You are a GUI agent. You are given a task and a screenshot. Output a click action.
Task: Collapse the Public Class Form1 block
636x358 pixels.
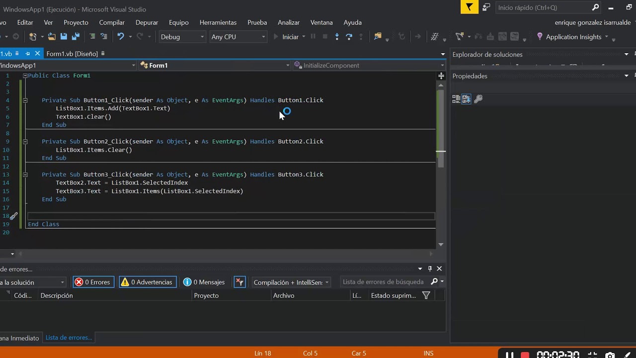pos(25,76)
